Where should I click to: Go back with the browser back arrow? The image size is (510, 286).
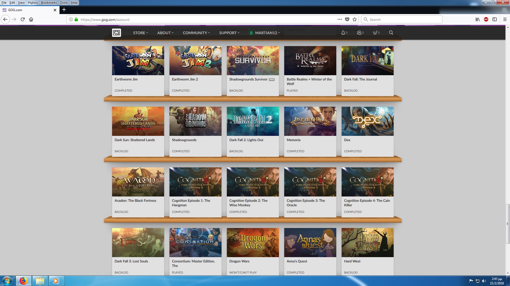5,19
